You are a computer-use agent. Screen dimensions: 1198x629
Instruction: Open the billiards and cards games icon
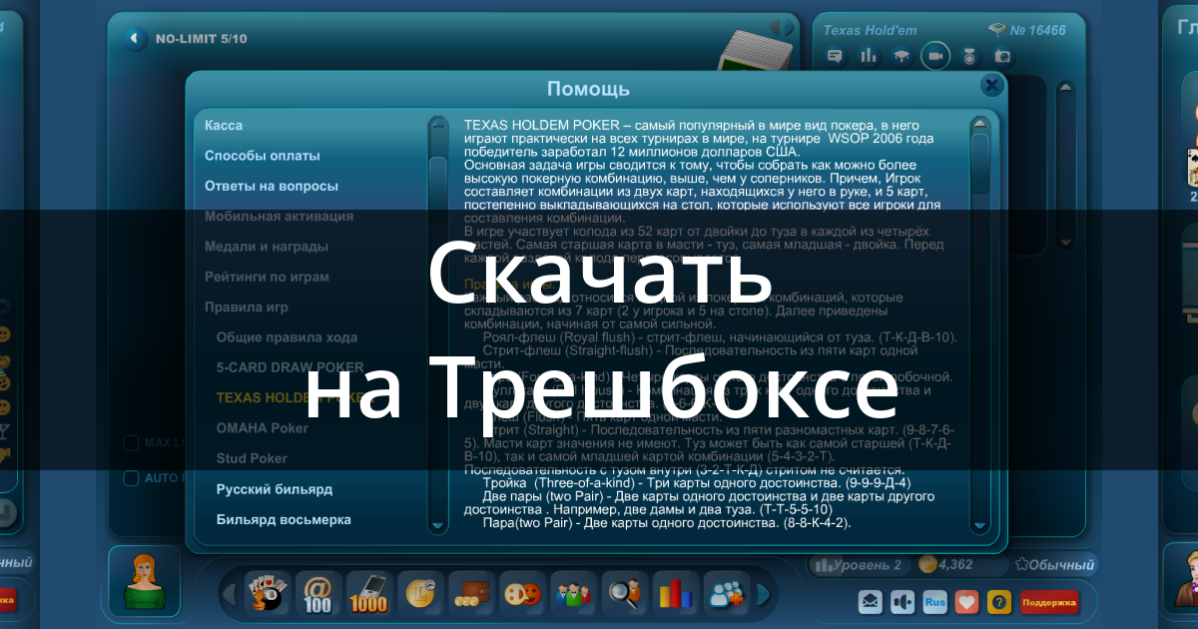tap(268, 594)
